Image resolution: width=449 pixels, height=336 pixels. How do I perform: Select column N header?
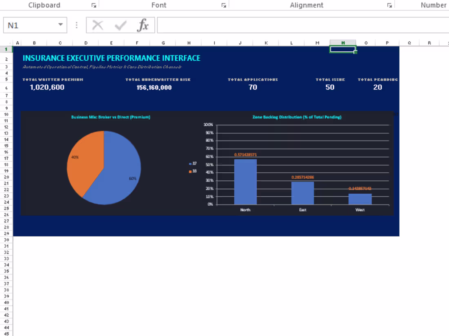(x=343, y=43)
